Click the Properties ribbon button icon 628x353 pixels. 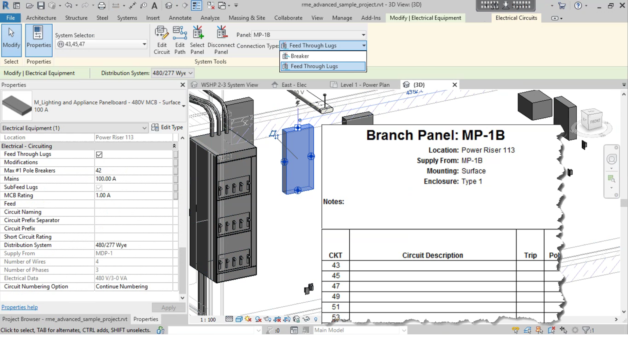click(38, 33)
